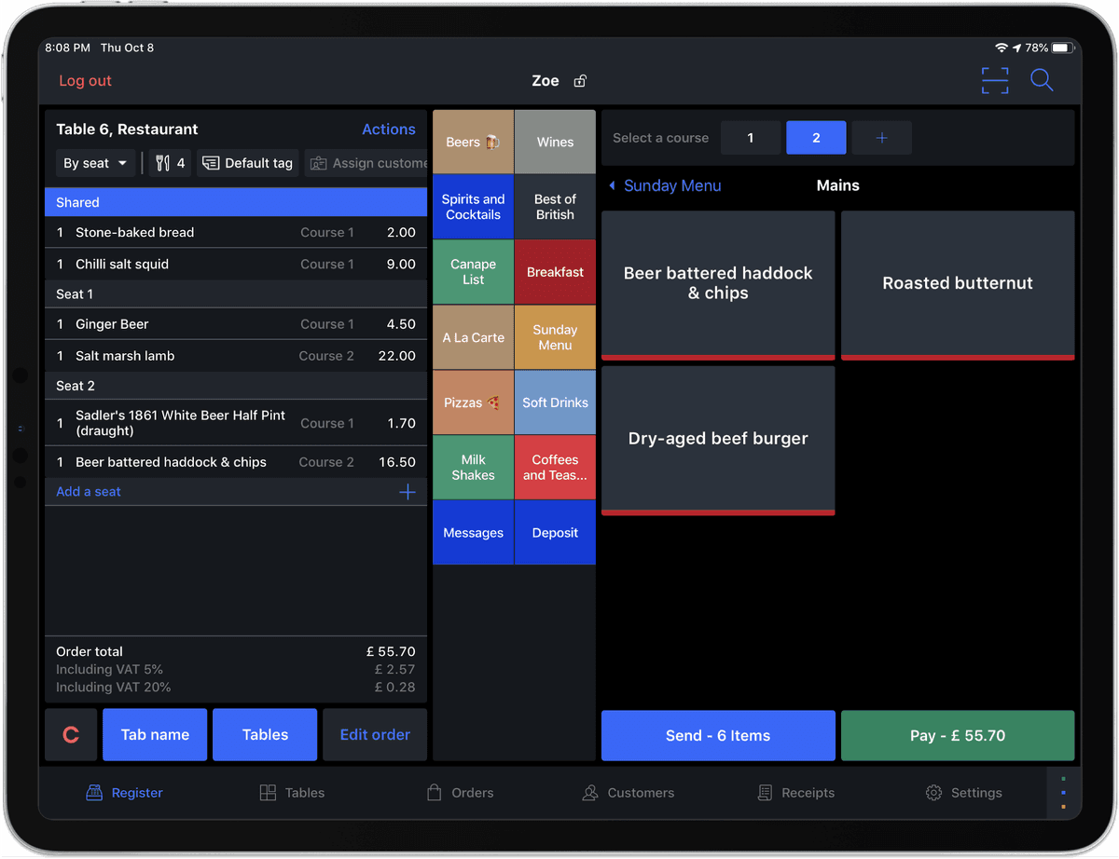
Task: Open the Receipts tab
Action: [x=795, y=793]
